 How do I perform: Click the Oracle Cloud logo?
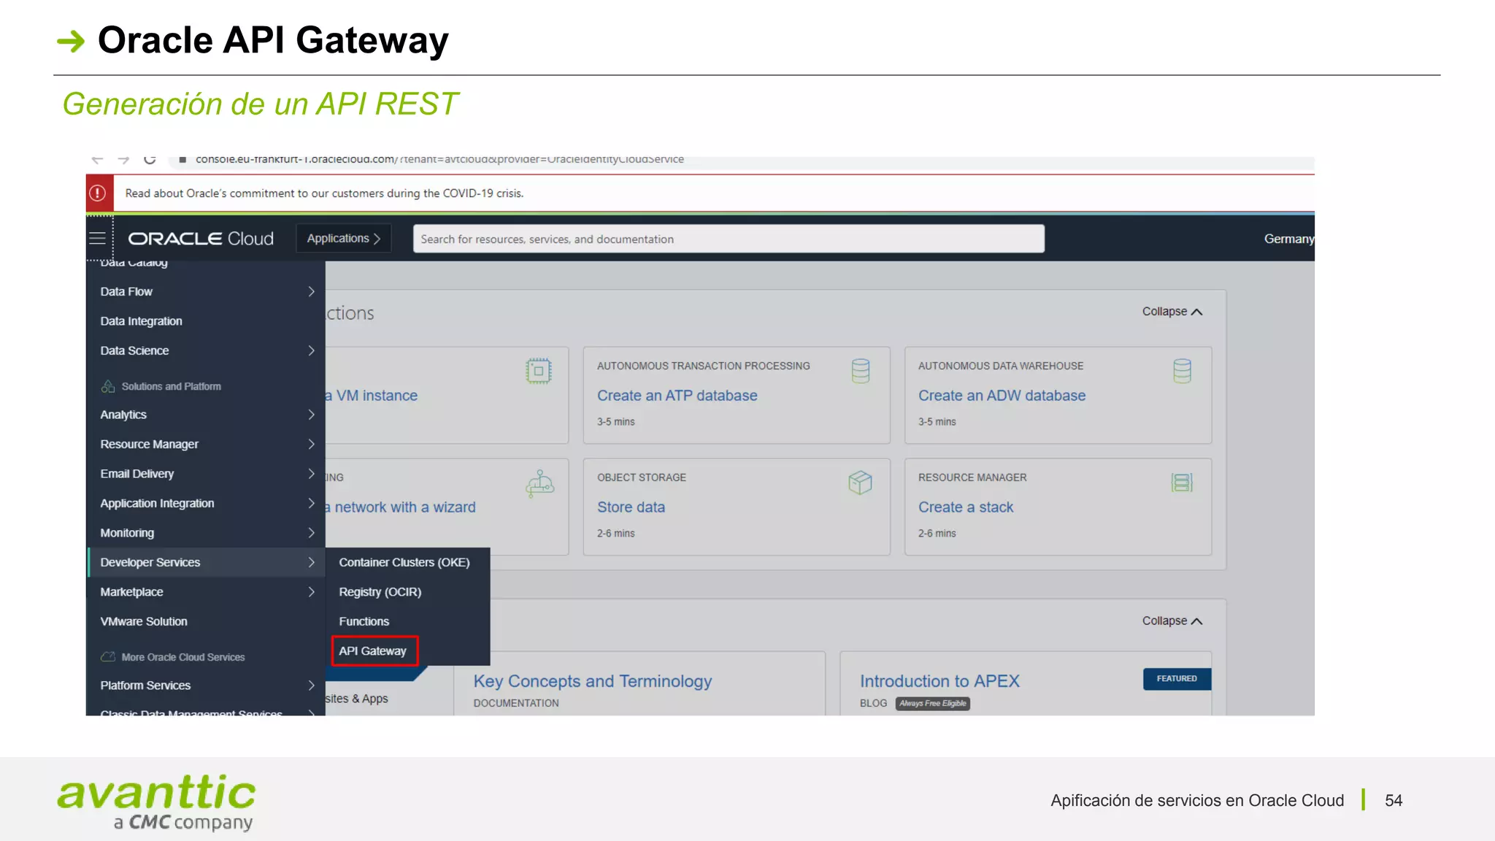(x=201, y=239)
